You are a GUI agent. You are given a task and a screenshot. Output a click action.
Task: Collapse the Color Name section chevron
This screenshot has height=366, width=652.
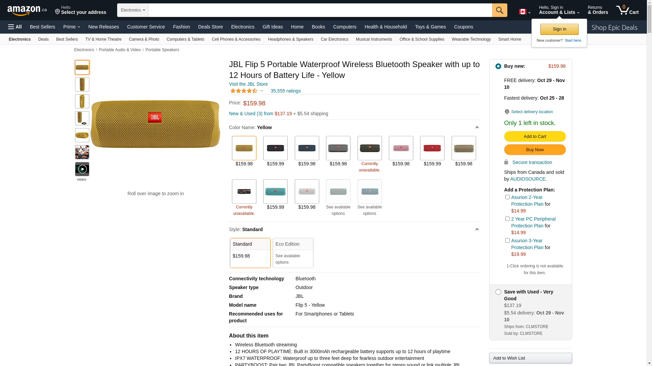pyautogui.click(x=477, y=127)
